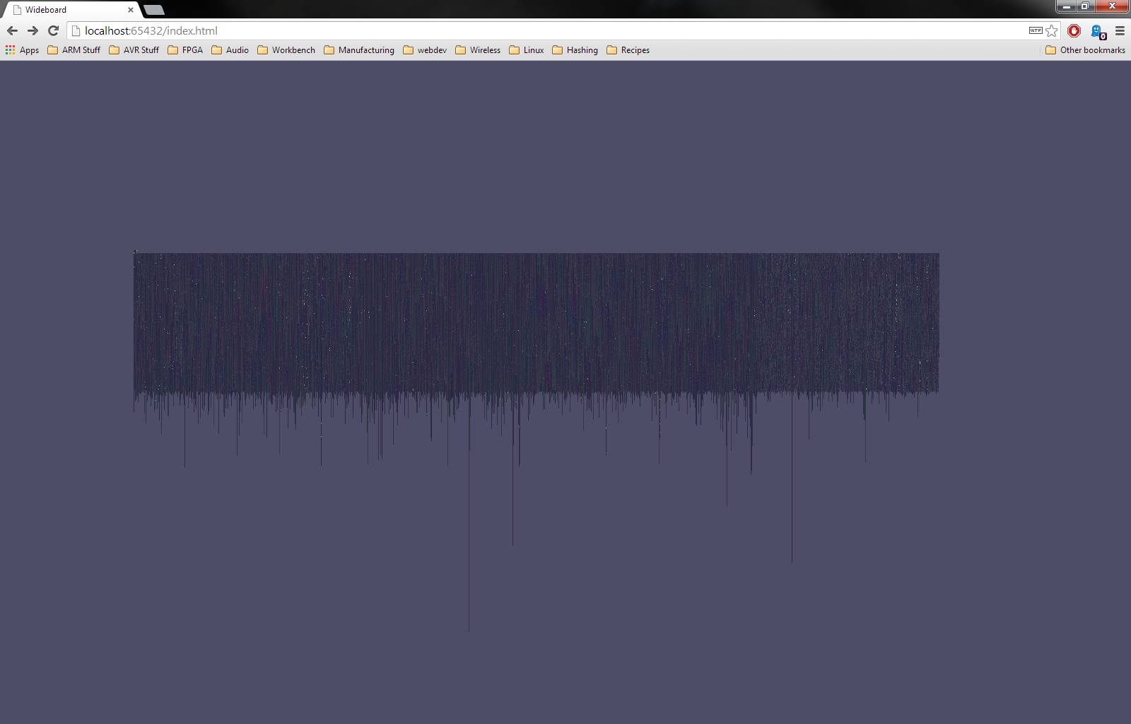This screenshot has height=724, width=1131.
Task: Click the keyboard extension icon in address bar
Action: [x=1036, y=30]
